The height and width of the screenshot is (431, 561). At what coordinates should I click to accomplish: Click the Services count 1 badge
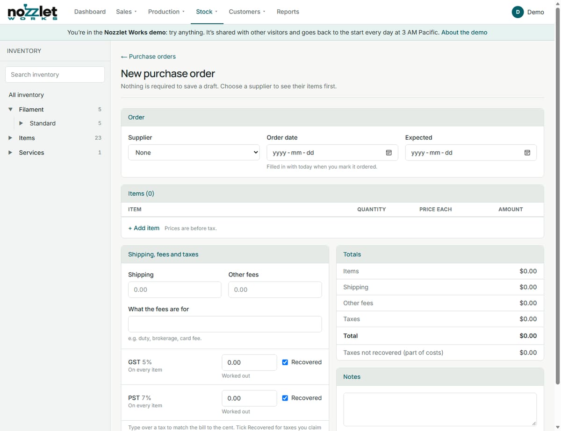(100, 153)
